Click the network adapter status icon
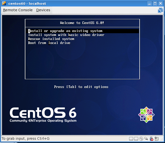The image size is (165, 143). pos(146,139)
